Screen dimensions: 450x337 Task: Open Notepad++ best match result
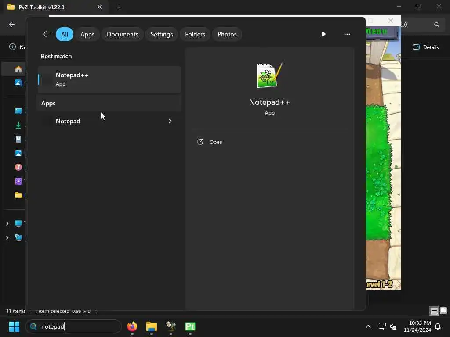[109, 79]
